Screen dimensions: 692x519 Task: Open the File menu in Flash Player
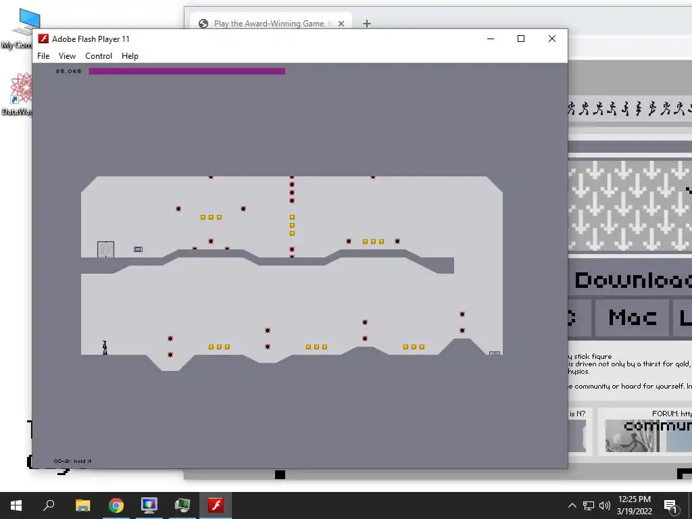pos(43,56)
